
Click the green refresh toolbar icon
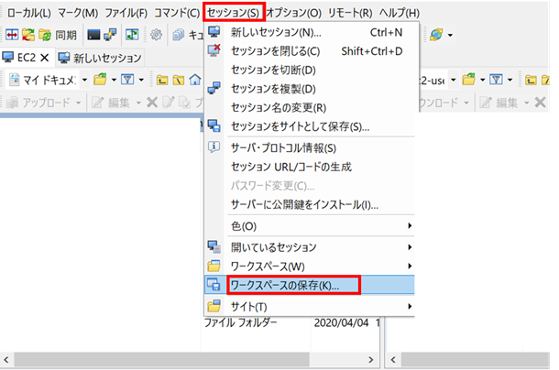coord(132,35)
